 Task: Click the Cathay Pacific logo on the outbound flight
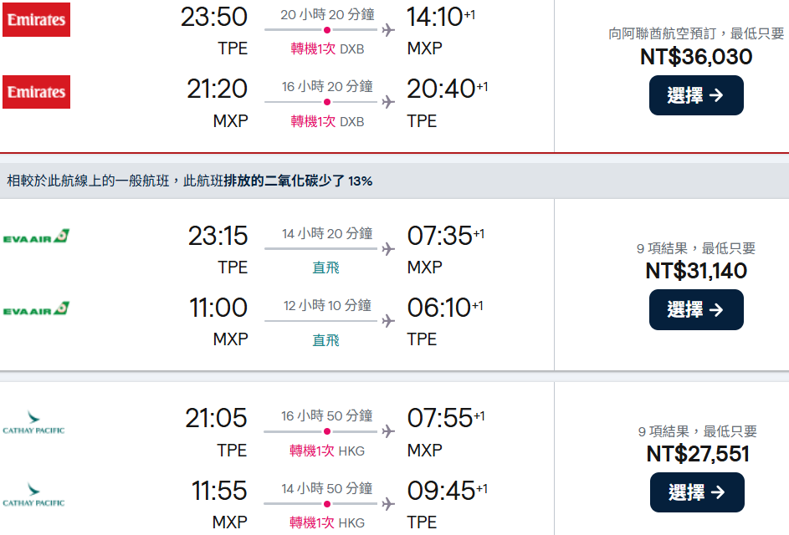[x=33, y=422]
